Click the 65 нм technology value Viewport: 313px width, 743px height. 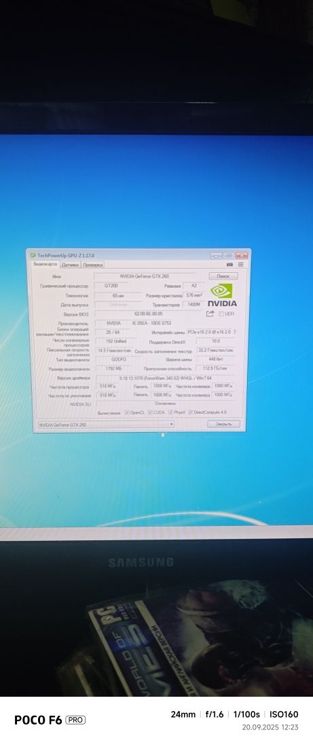118,295
